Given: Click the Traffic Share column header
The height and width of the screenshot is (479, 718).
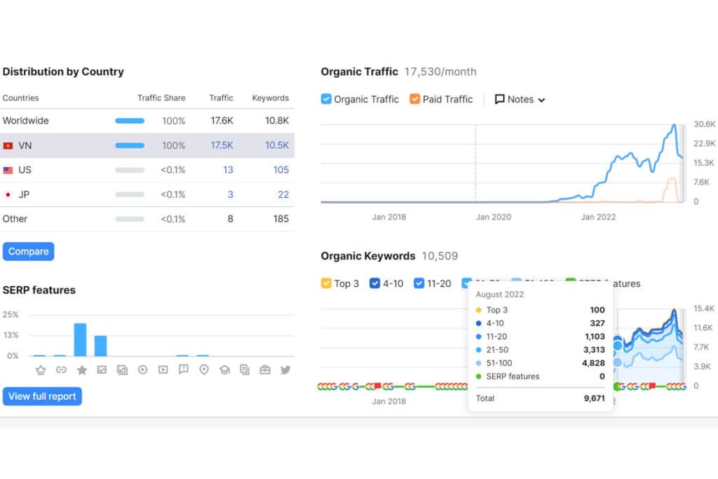Looking at the screenshot, I should [x=162, y=98].
